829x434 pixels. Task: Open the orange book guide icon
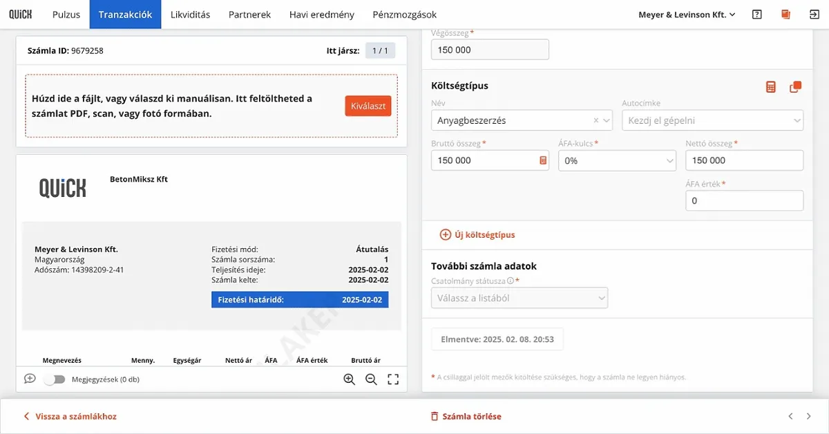click(x=785, y=14)
